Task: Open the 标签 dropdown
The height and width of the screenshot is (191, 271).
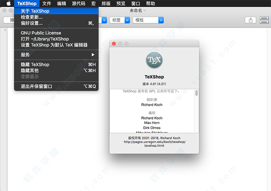Action: coord(120,20)
